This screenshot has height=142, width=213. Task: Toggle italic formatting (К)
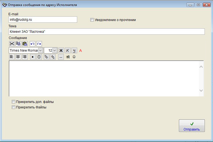[68, 51]
